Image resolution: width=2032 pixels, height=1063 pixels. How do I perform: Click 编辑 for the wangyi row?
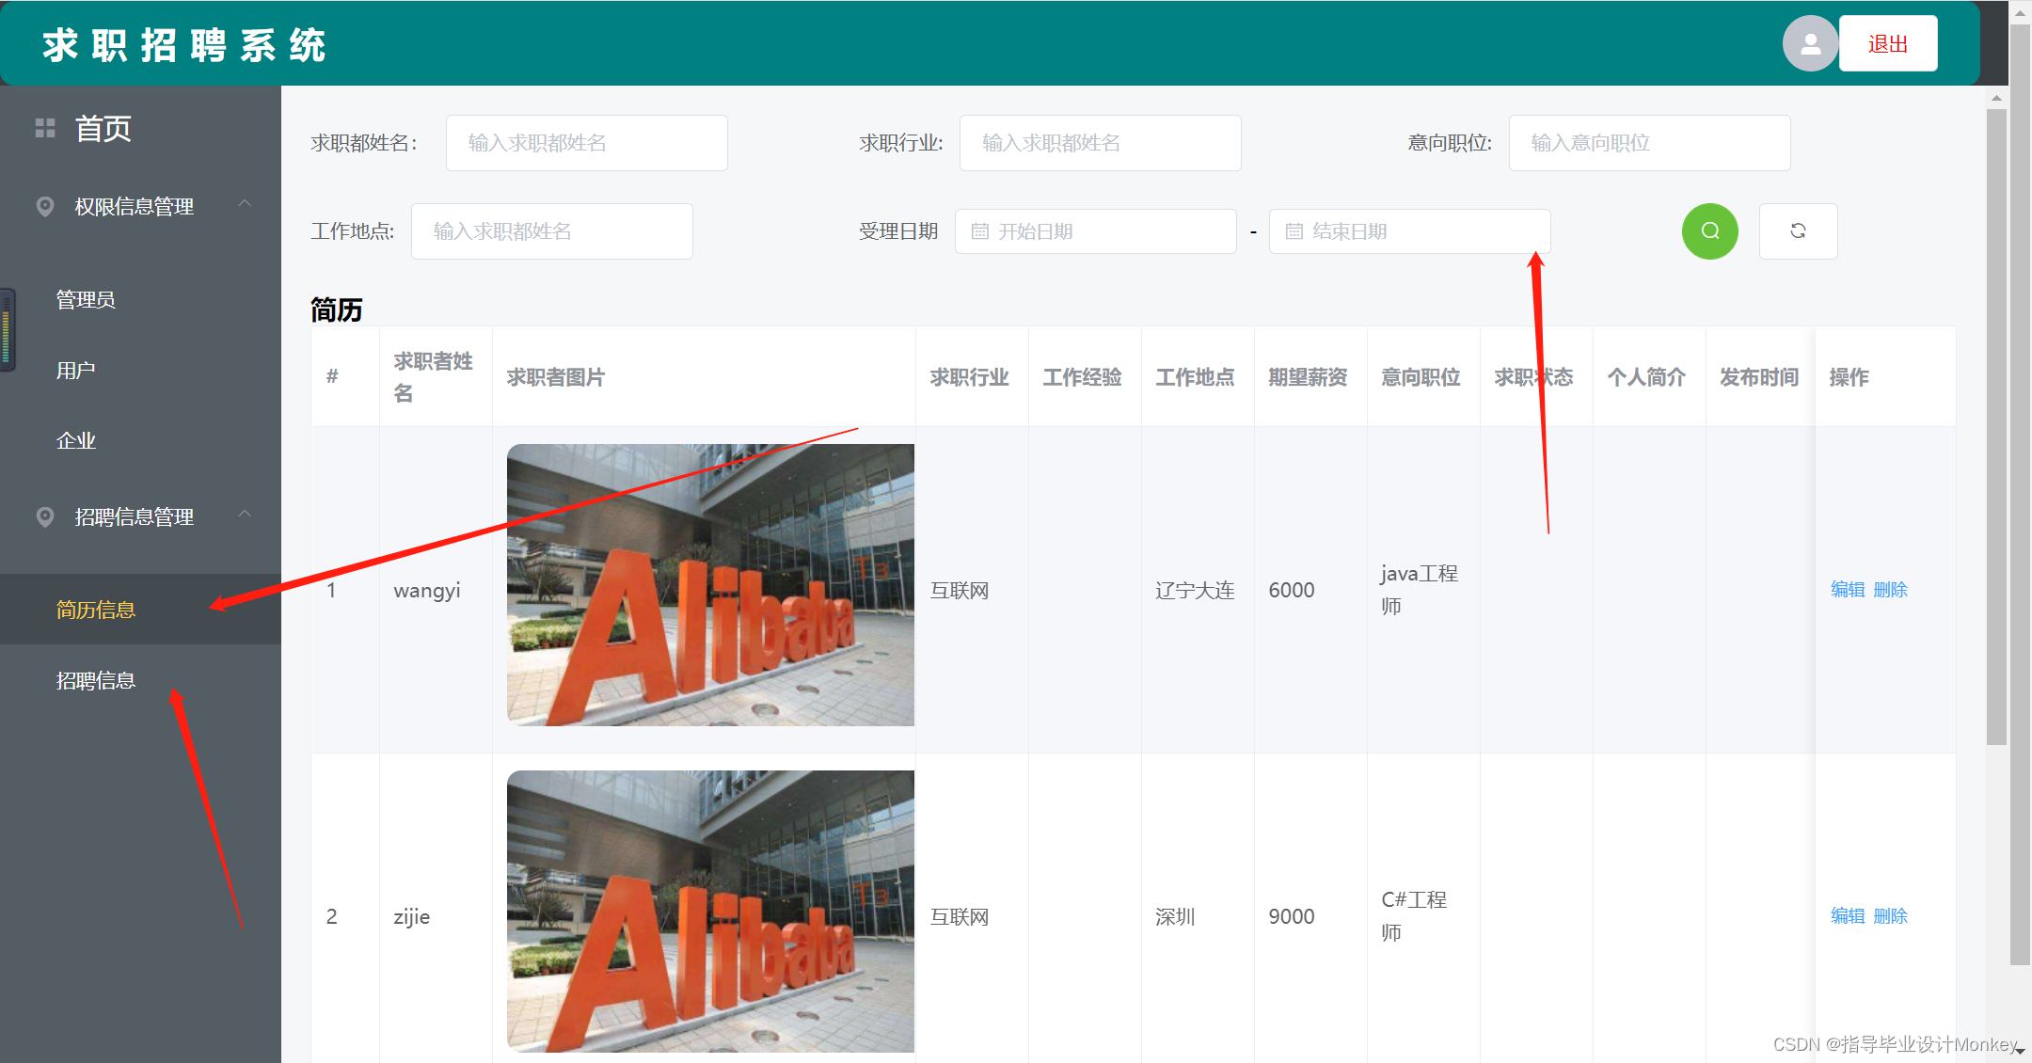click(x=1848, y=590)
